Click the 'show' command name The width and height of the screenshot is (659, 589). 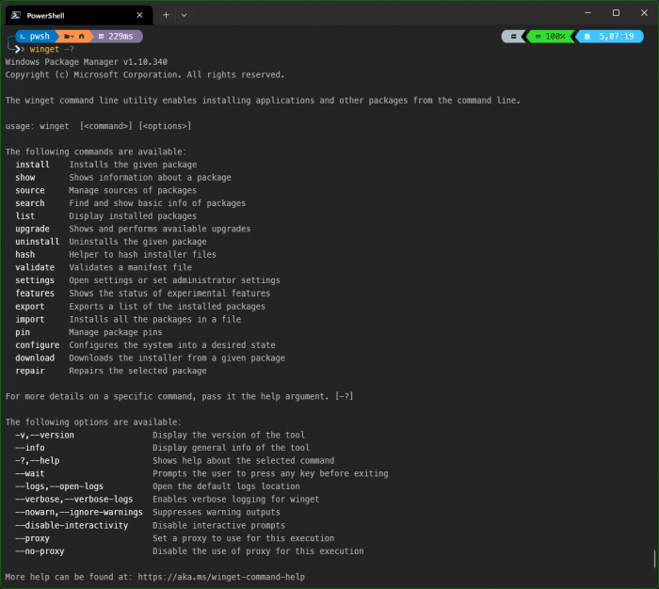coord(25,177)
